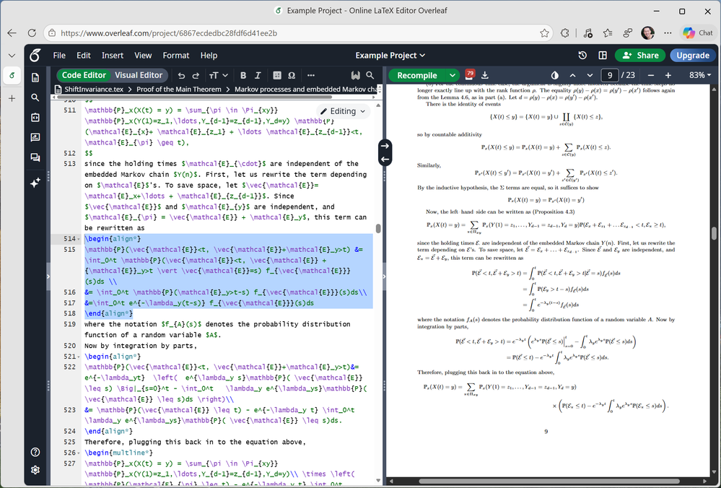
Task: Collapse code fold at line 526
Action: click(x=79, y=453)
